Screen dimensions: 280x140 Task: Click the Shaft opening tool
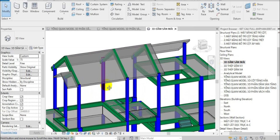tap(211, 8)
